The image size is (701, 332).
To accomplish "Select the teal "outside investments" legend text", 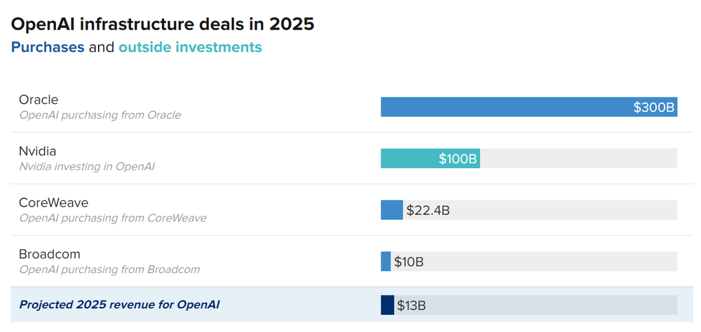I will click(x=190, y=48).
